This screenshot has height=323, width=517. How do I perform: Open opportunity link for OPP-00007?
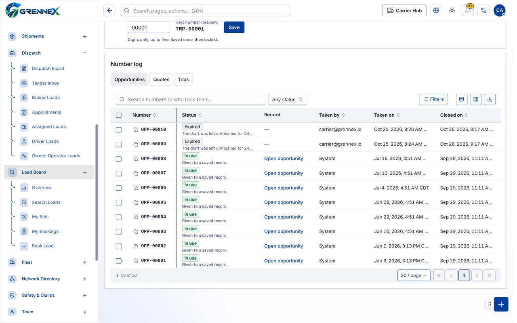click(284, 173)
